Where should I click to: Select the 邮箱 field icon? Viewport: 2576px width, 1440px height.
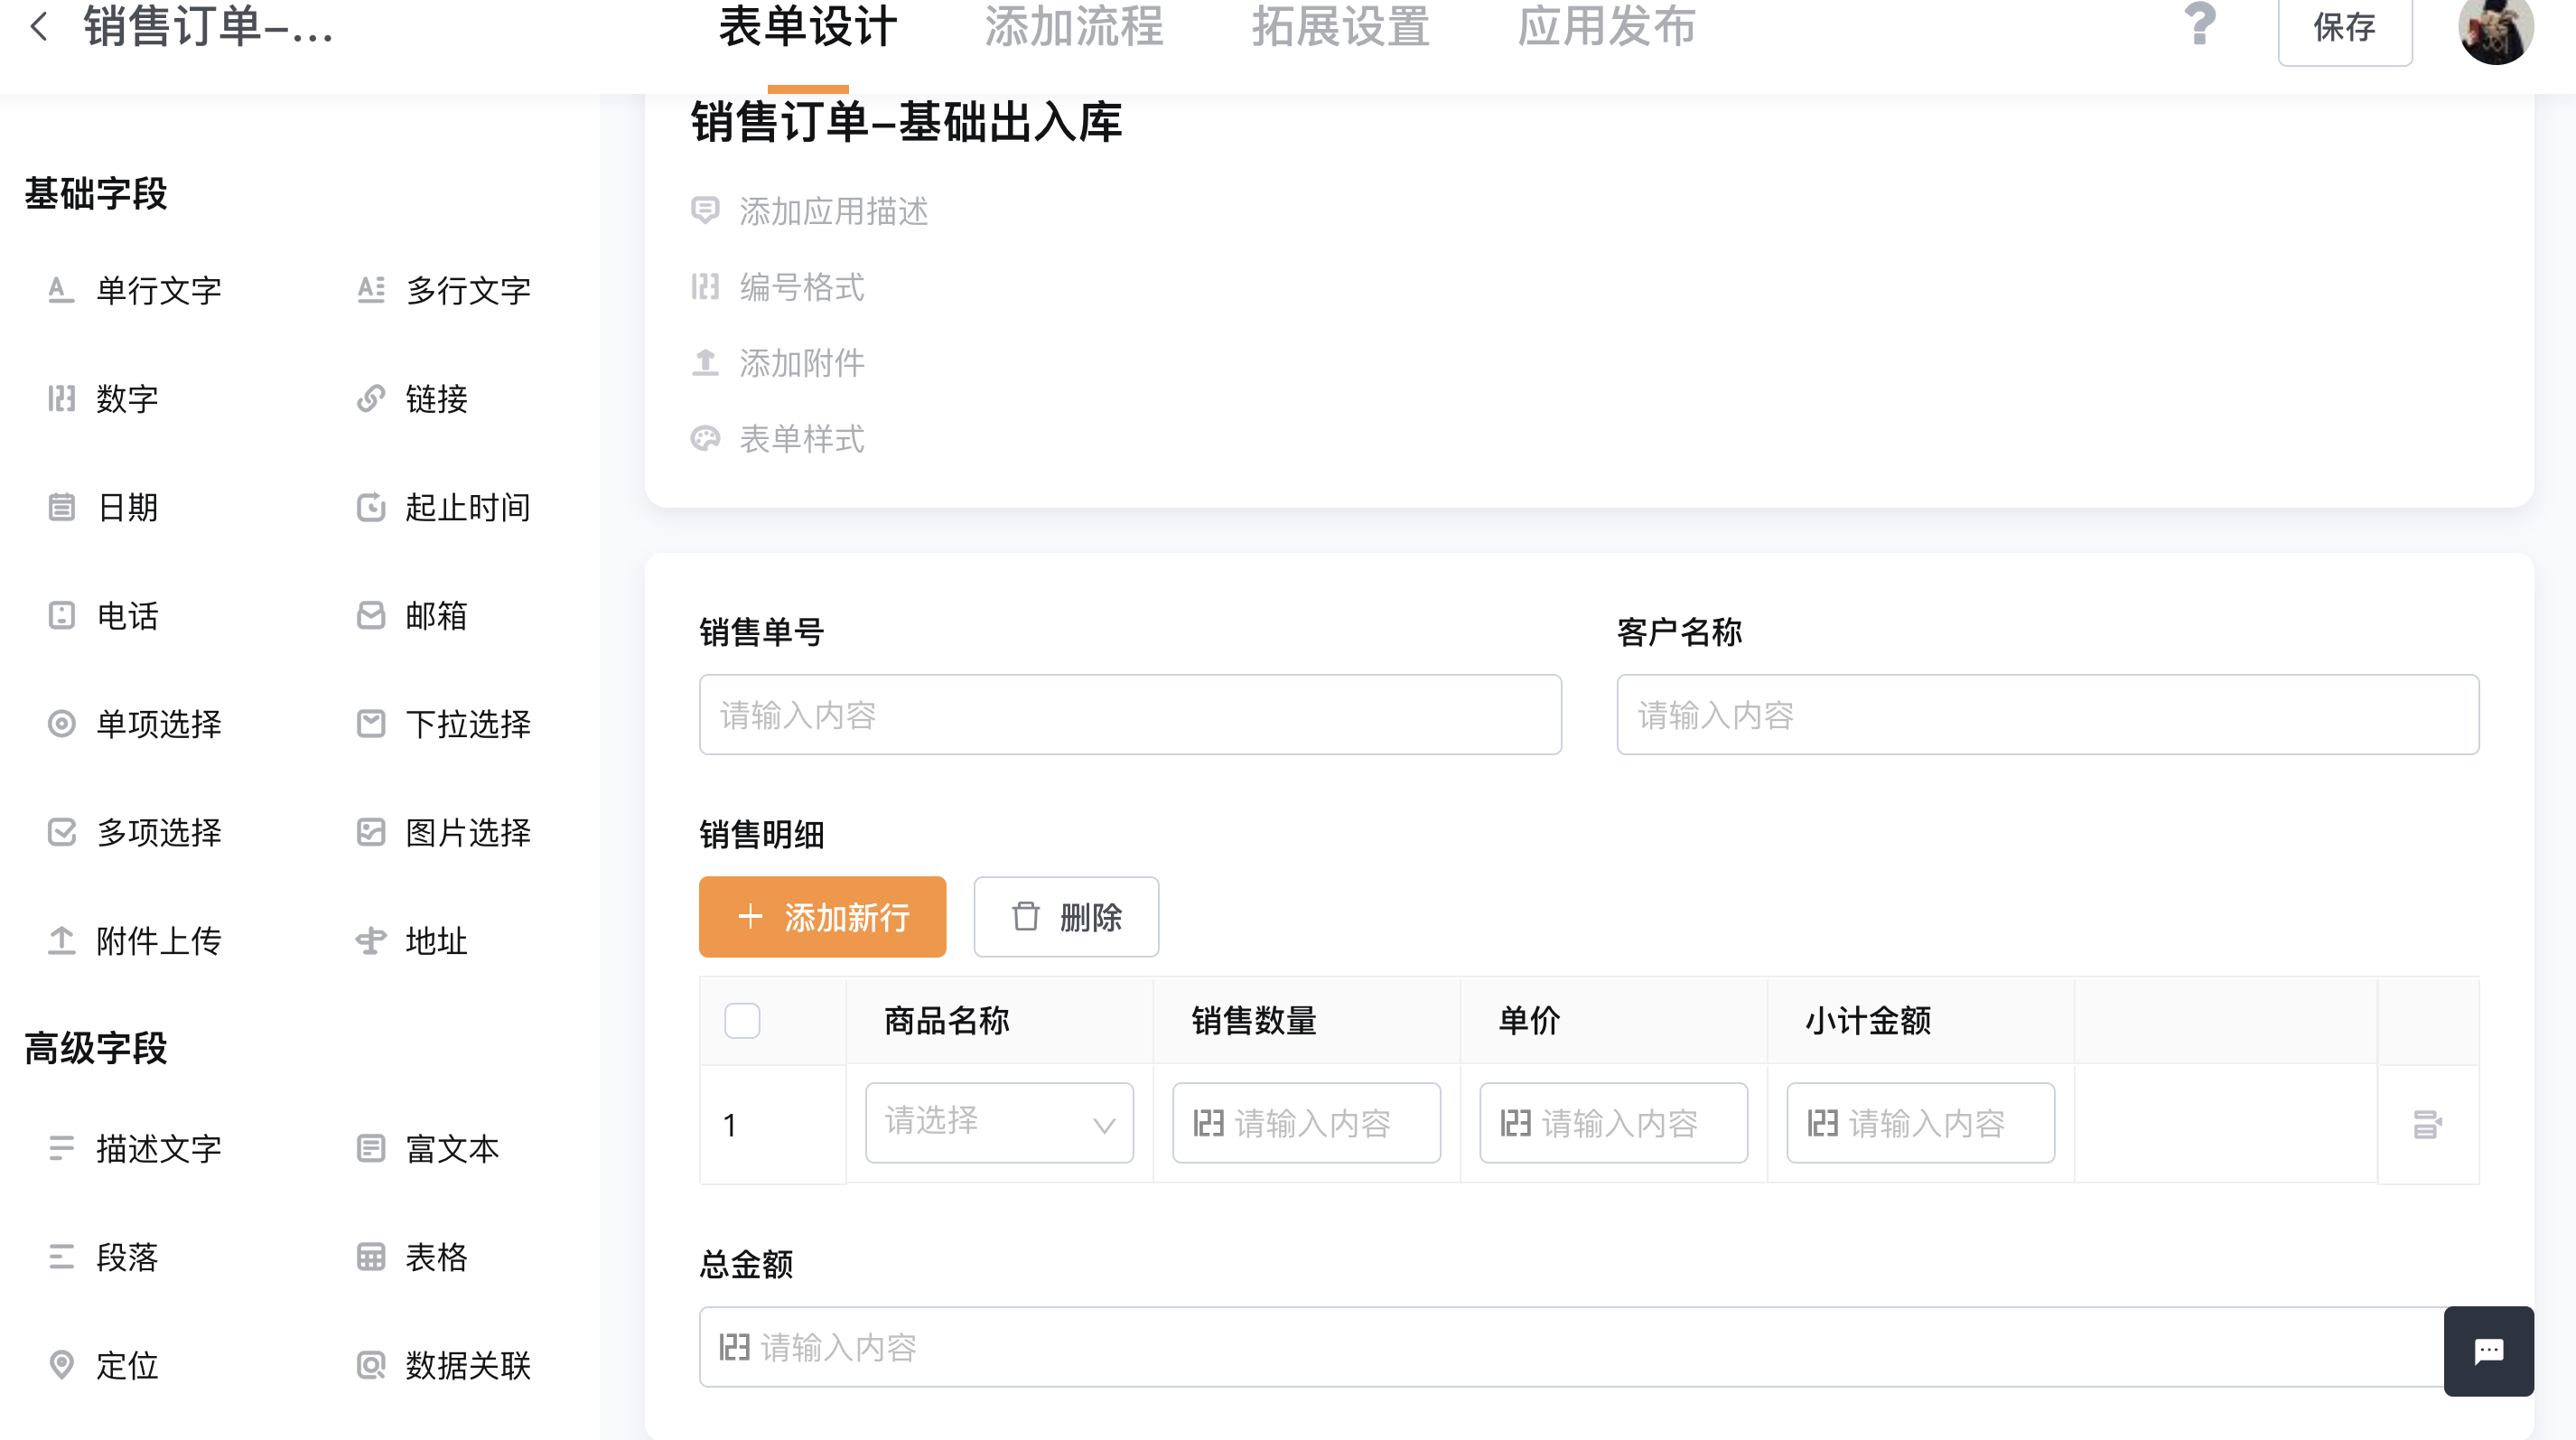(x=371, y=616)
